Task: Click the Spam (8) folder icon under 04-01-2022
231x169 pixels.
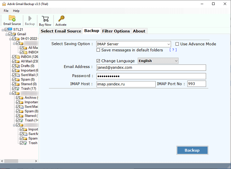Action: tap(18, 80)
